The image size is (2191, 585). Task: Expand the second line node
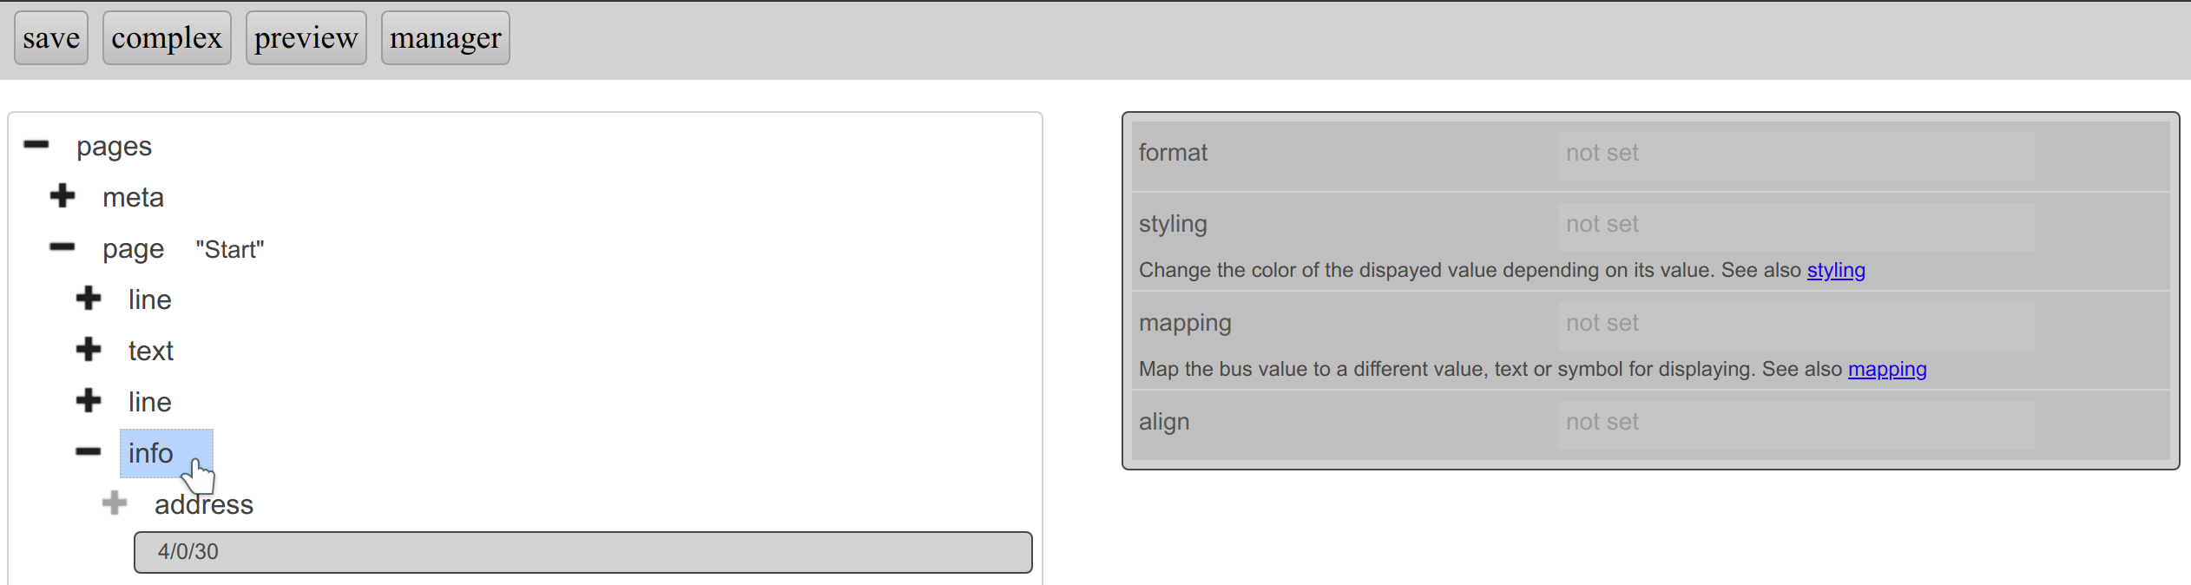coord(89,401)
